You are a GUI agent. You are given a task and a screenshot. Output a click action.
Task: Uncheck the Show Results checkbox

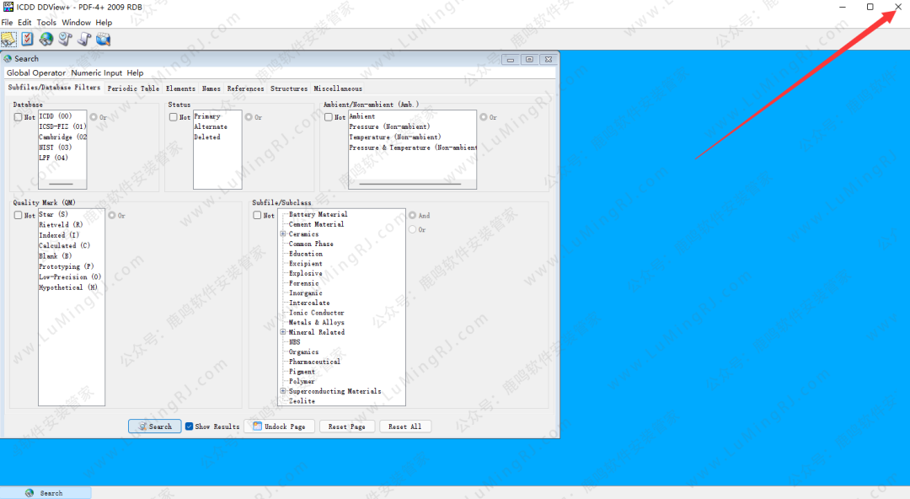190,427
